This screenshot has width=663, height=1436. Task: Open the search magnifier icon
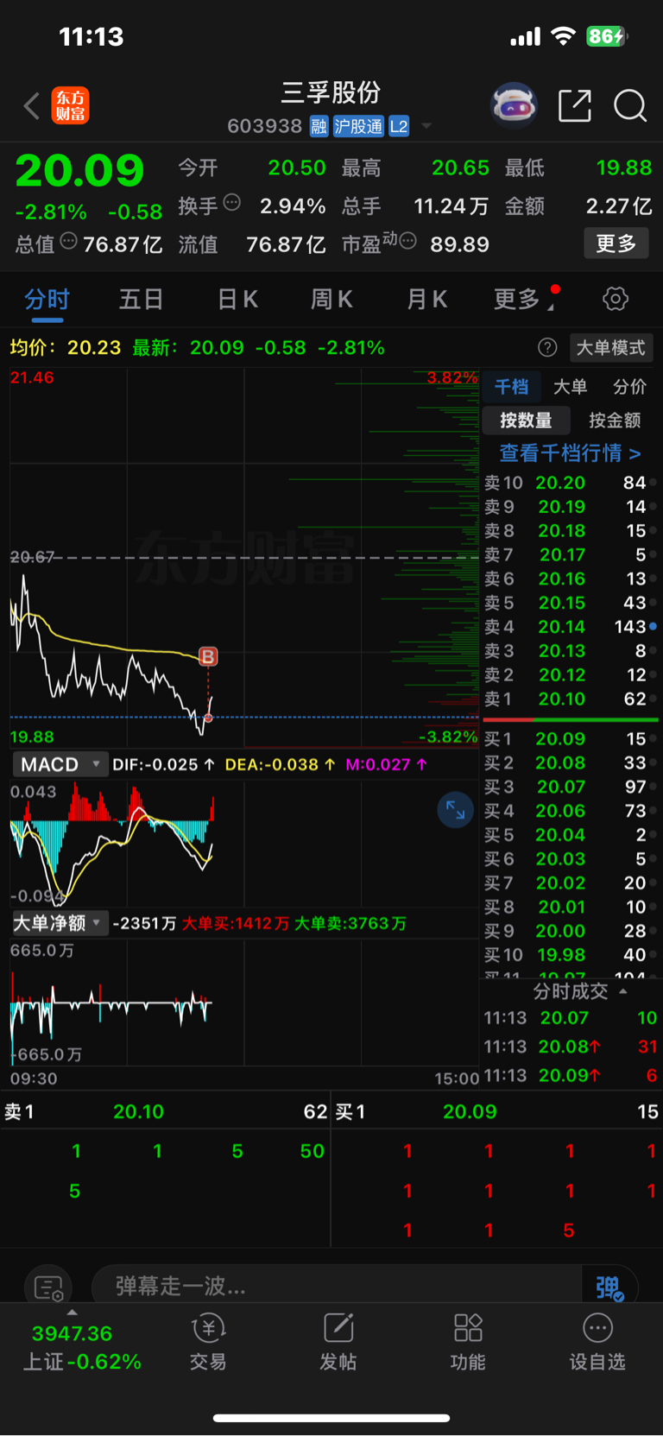click(630, 106)
